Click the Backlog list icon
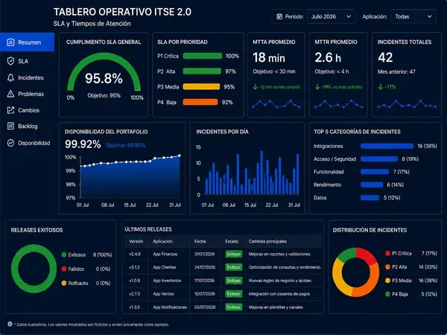447x335 pixels. [x=10, y=126]
